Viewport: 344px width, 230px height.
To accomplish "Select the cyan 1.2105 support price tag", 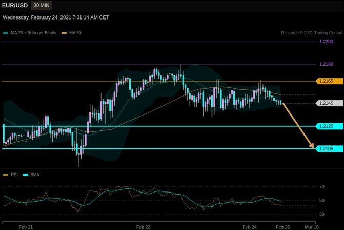I will [330, 149].
